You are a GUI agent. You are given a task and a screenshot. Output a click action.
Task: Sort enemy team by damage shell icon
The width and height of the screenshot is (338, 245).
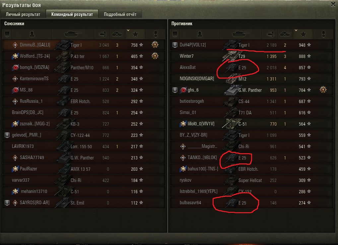[x=270, y=34]
